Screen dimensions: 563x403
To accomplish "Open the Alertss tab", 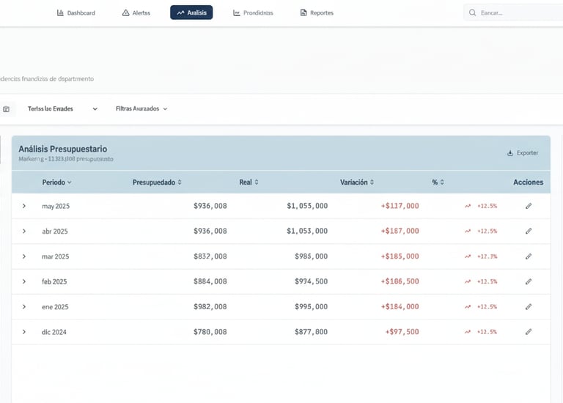I will click(x=136, y=13).
